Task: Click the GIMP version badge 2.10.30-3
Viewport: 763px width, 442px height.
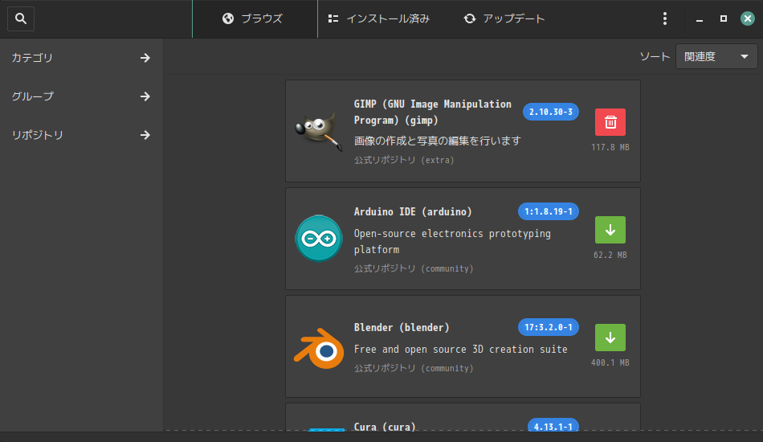Action: coord(551,112)
